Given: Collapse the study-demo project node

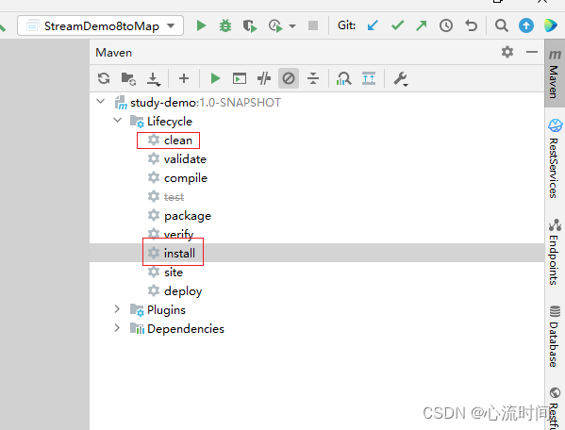Looking at the screenshot, I should tap(101, 102).
